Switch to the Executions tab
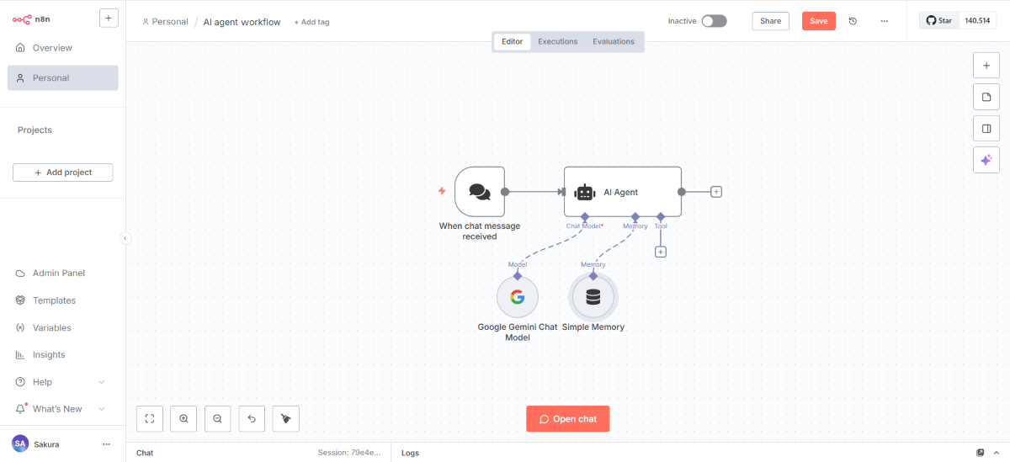 [x=558, y=41]
